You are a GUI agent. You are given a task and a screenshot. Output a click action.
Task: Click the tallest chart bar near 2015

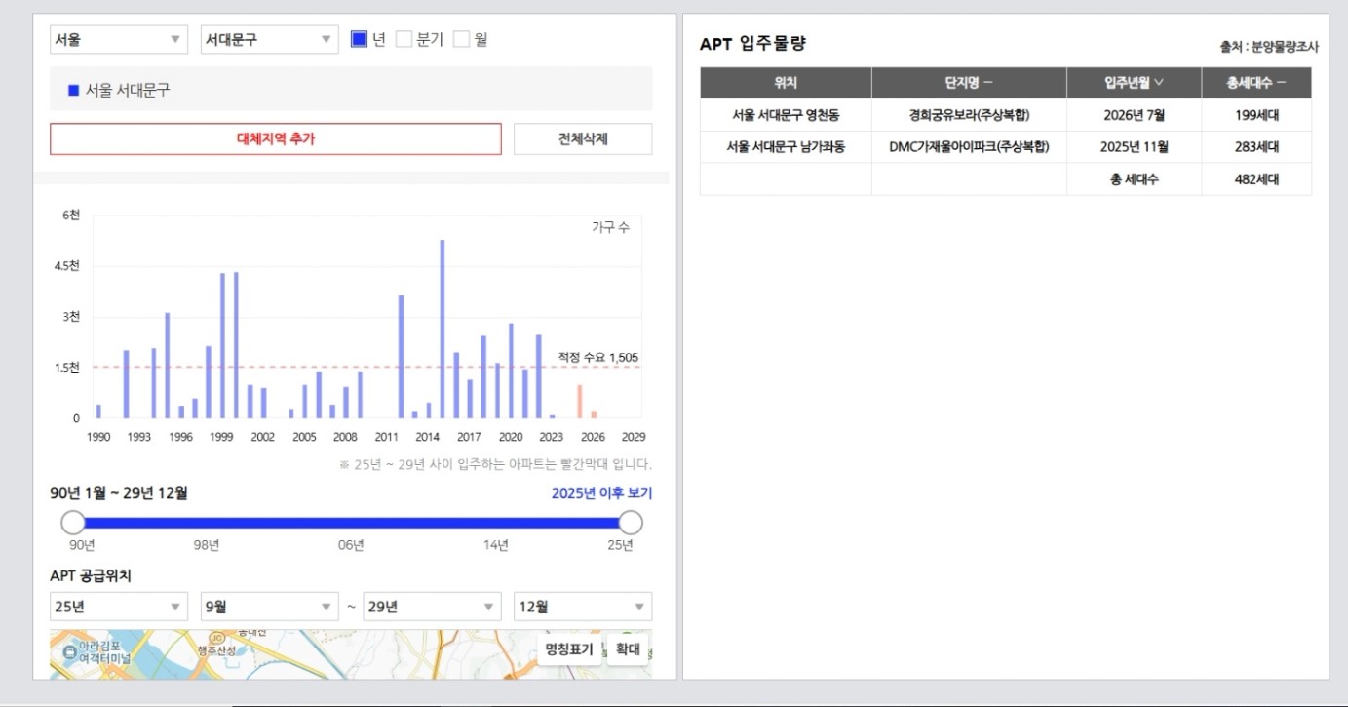(x=443, y=330)
